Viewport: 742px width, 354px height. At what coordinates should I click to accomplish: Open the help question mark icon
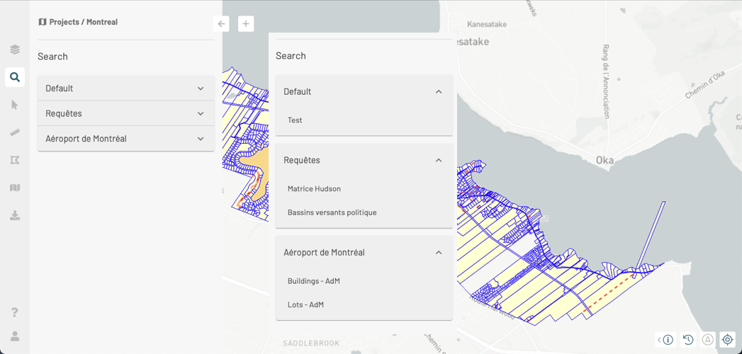14,312
